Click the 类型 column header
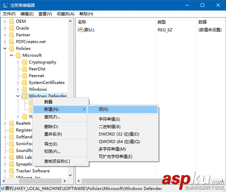 (176, 22)
